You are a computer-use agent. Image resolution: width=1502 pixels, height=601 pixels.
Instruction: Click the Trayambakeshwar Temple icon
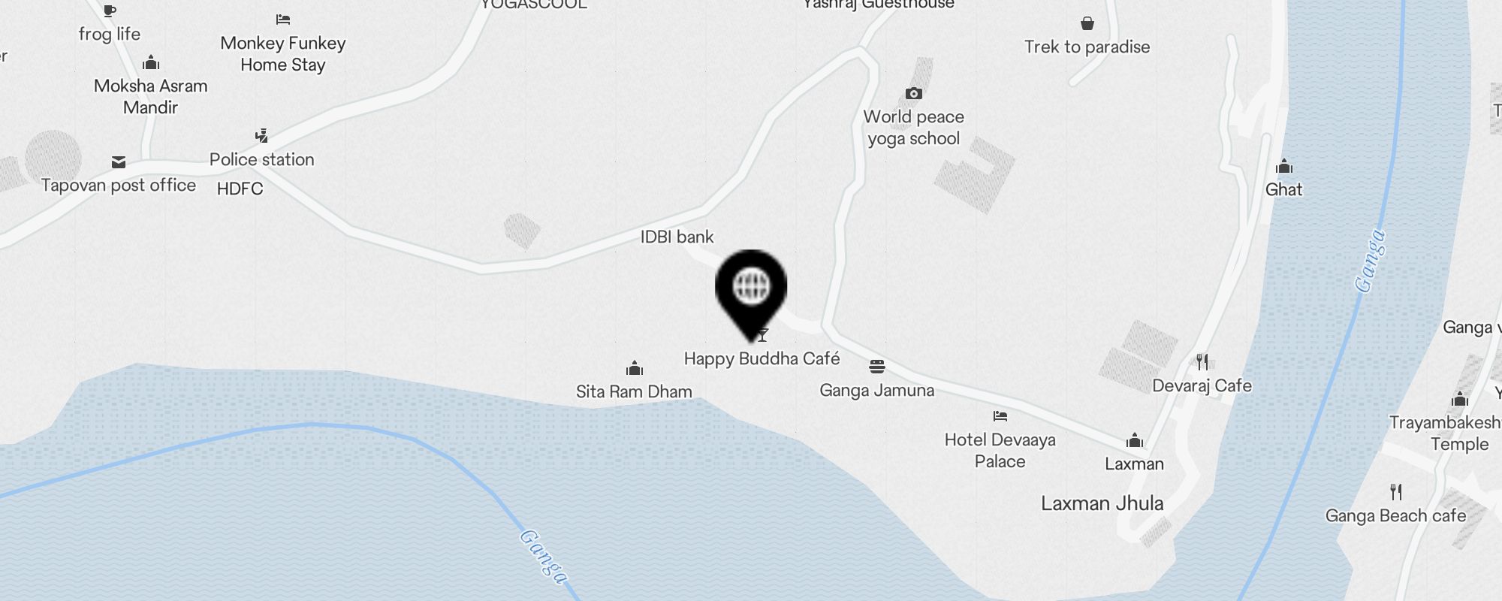pyautogui.click(x=1460, y=399)
